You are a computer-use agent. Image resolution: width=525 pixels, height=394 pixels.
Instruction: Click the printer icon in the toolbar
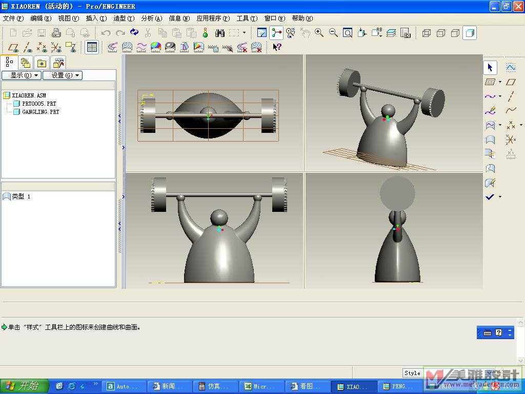(56, 33)
